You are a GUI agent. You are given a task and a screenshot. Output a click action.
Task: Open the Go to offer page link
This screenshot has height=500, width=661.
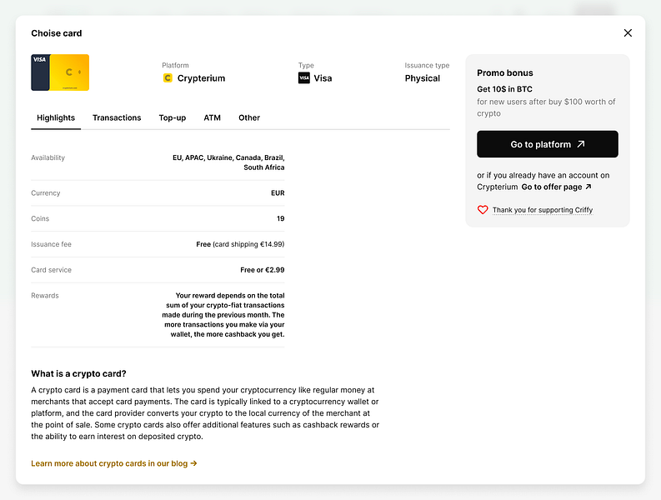[557, 187]
